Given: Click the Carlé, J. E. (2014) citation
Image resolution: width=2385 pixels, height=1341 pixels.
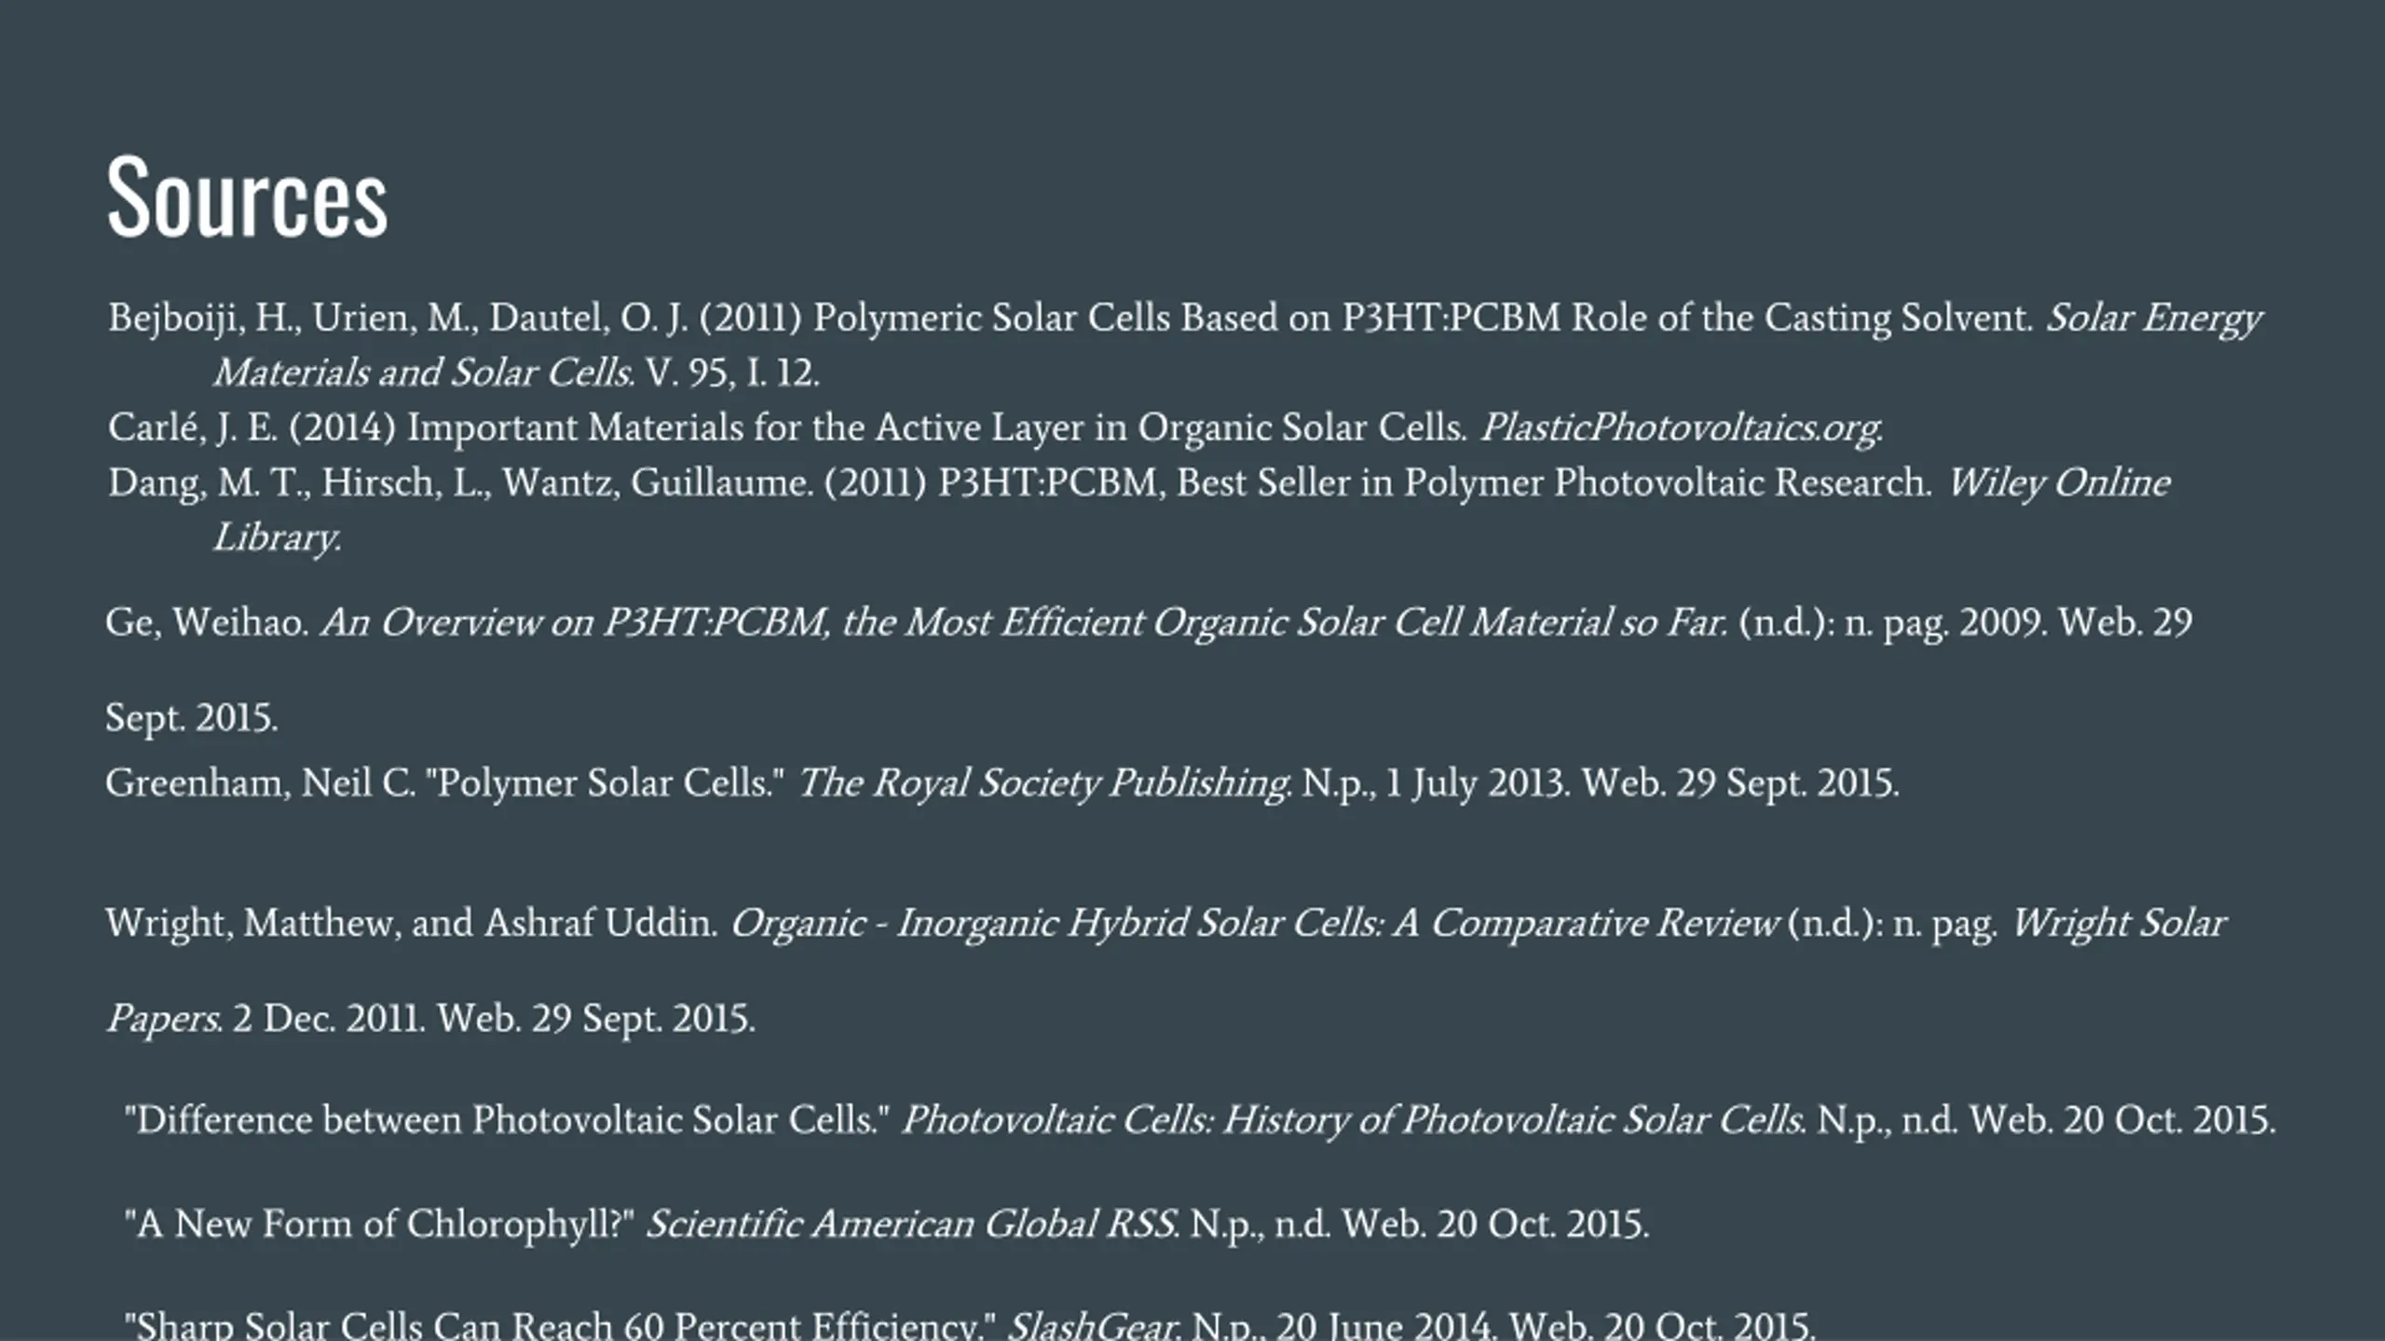Looking at the screenshot, I should [x=995, y=427].
